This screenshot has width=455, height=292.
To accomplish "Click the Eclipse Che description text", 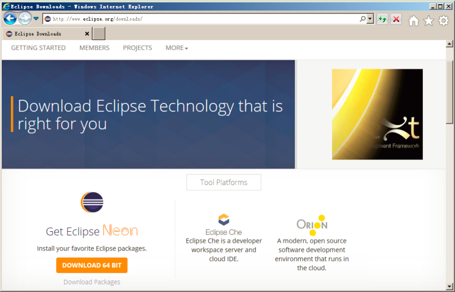I will click(x=224, y=249).
